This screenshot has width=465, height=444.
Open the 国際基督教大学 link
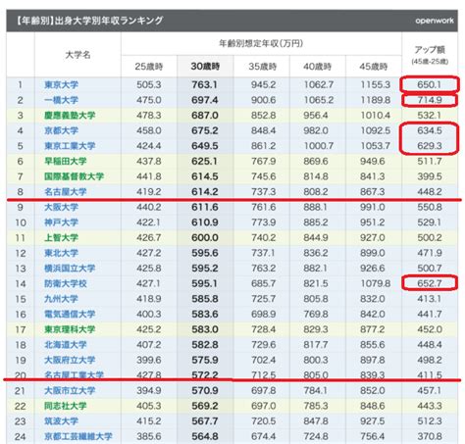[x=74, y=176]
